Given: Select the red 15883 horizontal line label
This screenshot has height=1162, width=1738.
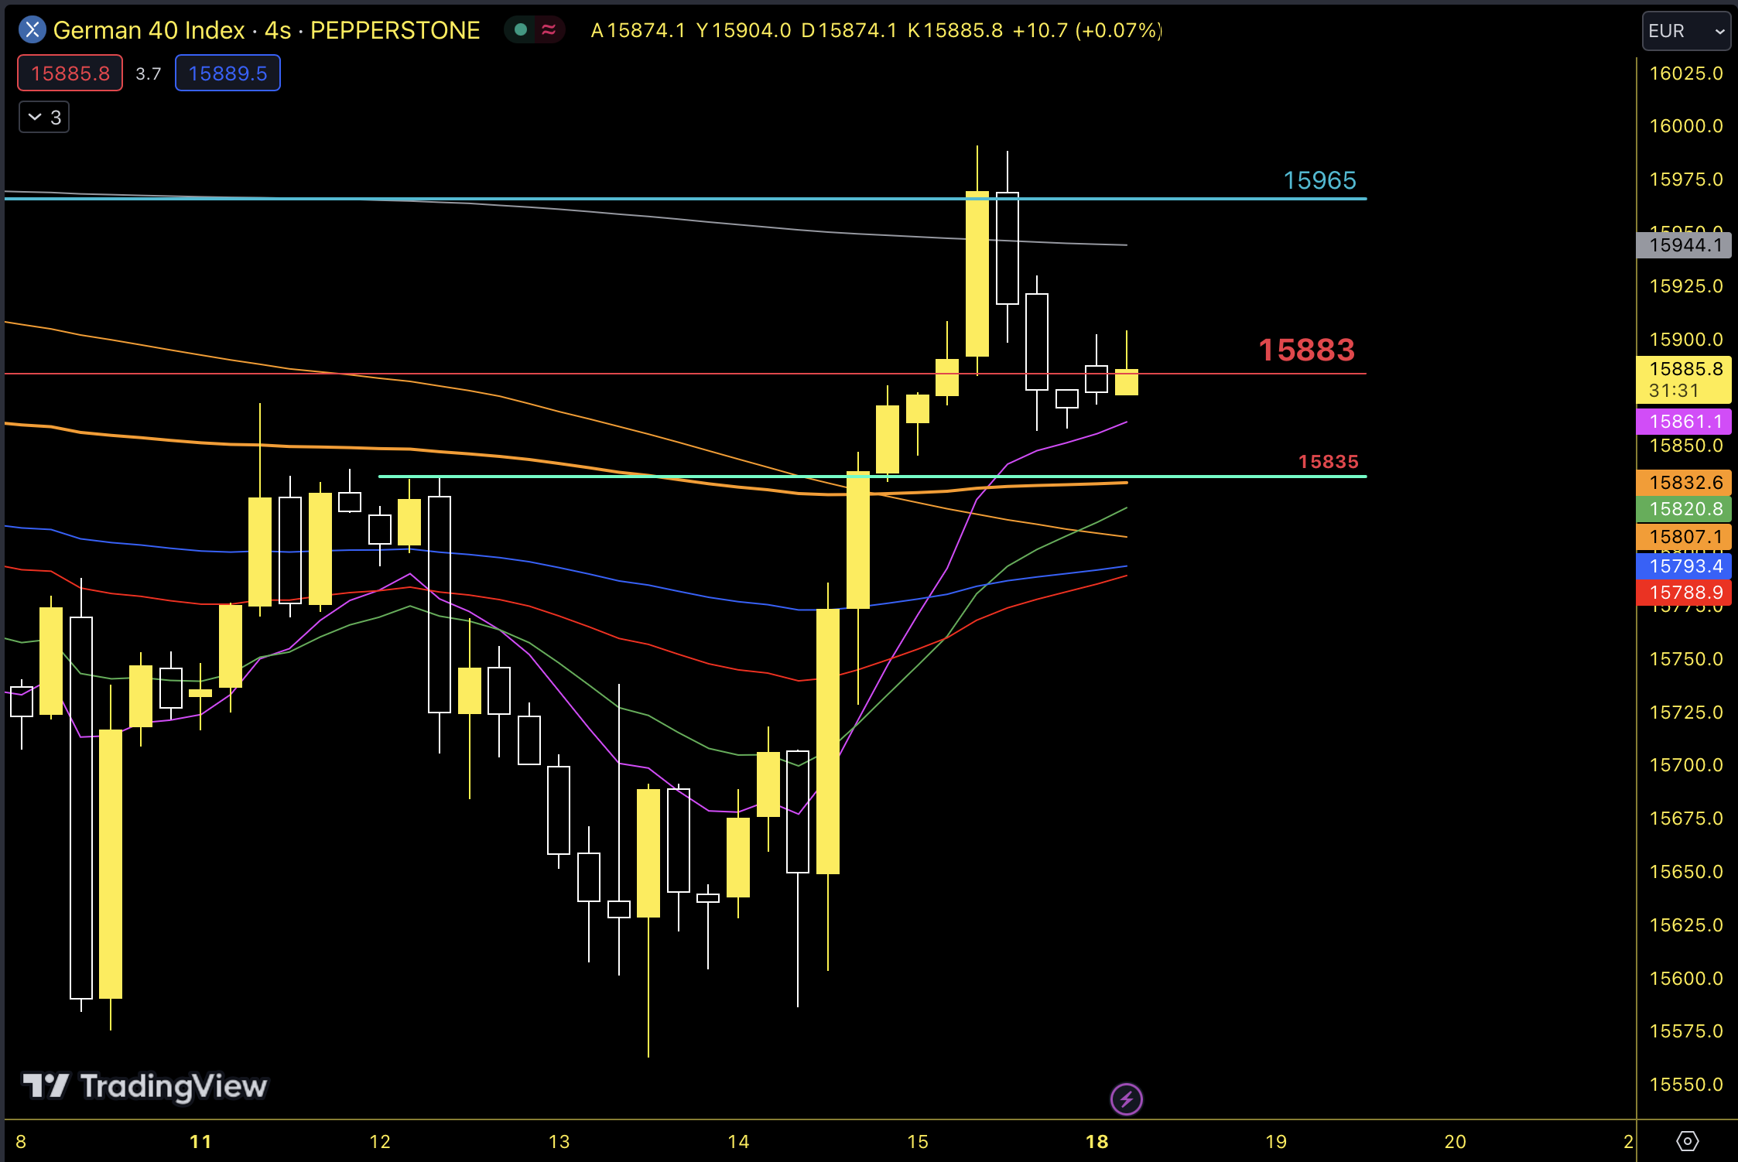Looking at the screenshot, I should click(x=1306, y=350).
